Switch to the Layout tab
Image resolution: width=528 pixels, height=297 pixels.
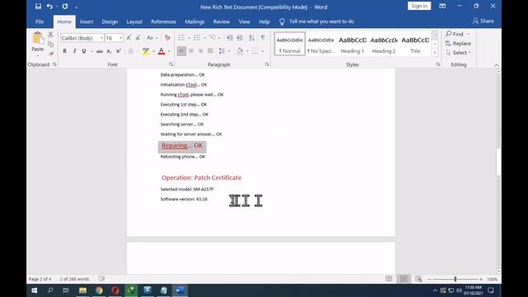(134, 21)
